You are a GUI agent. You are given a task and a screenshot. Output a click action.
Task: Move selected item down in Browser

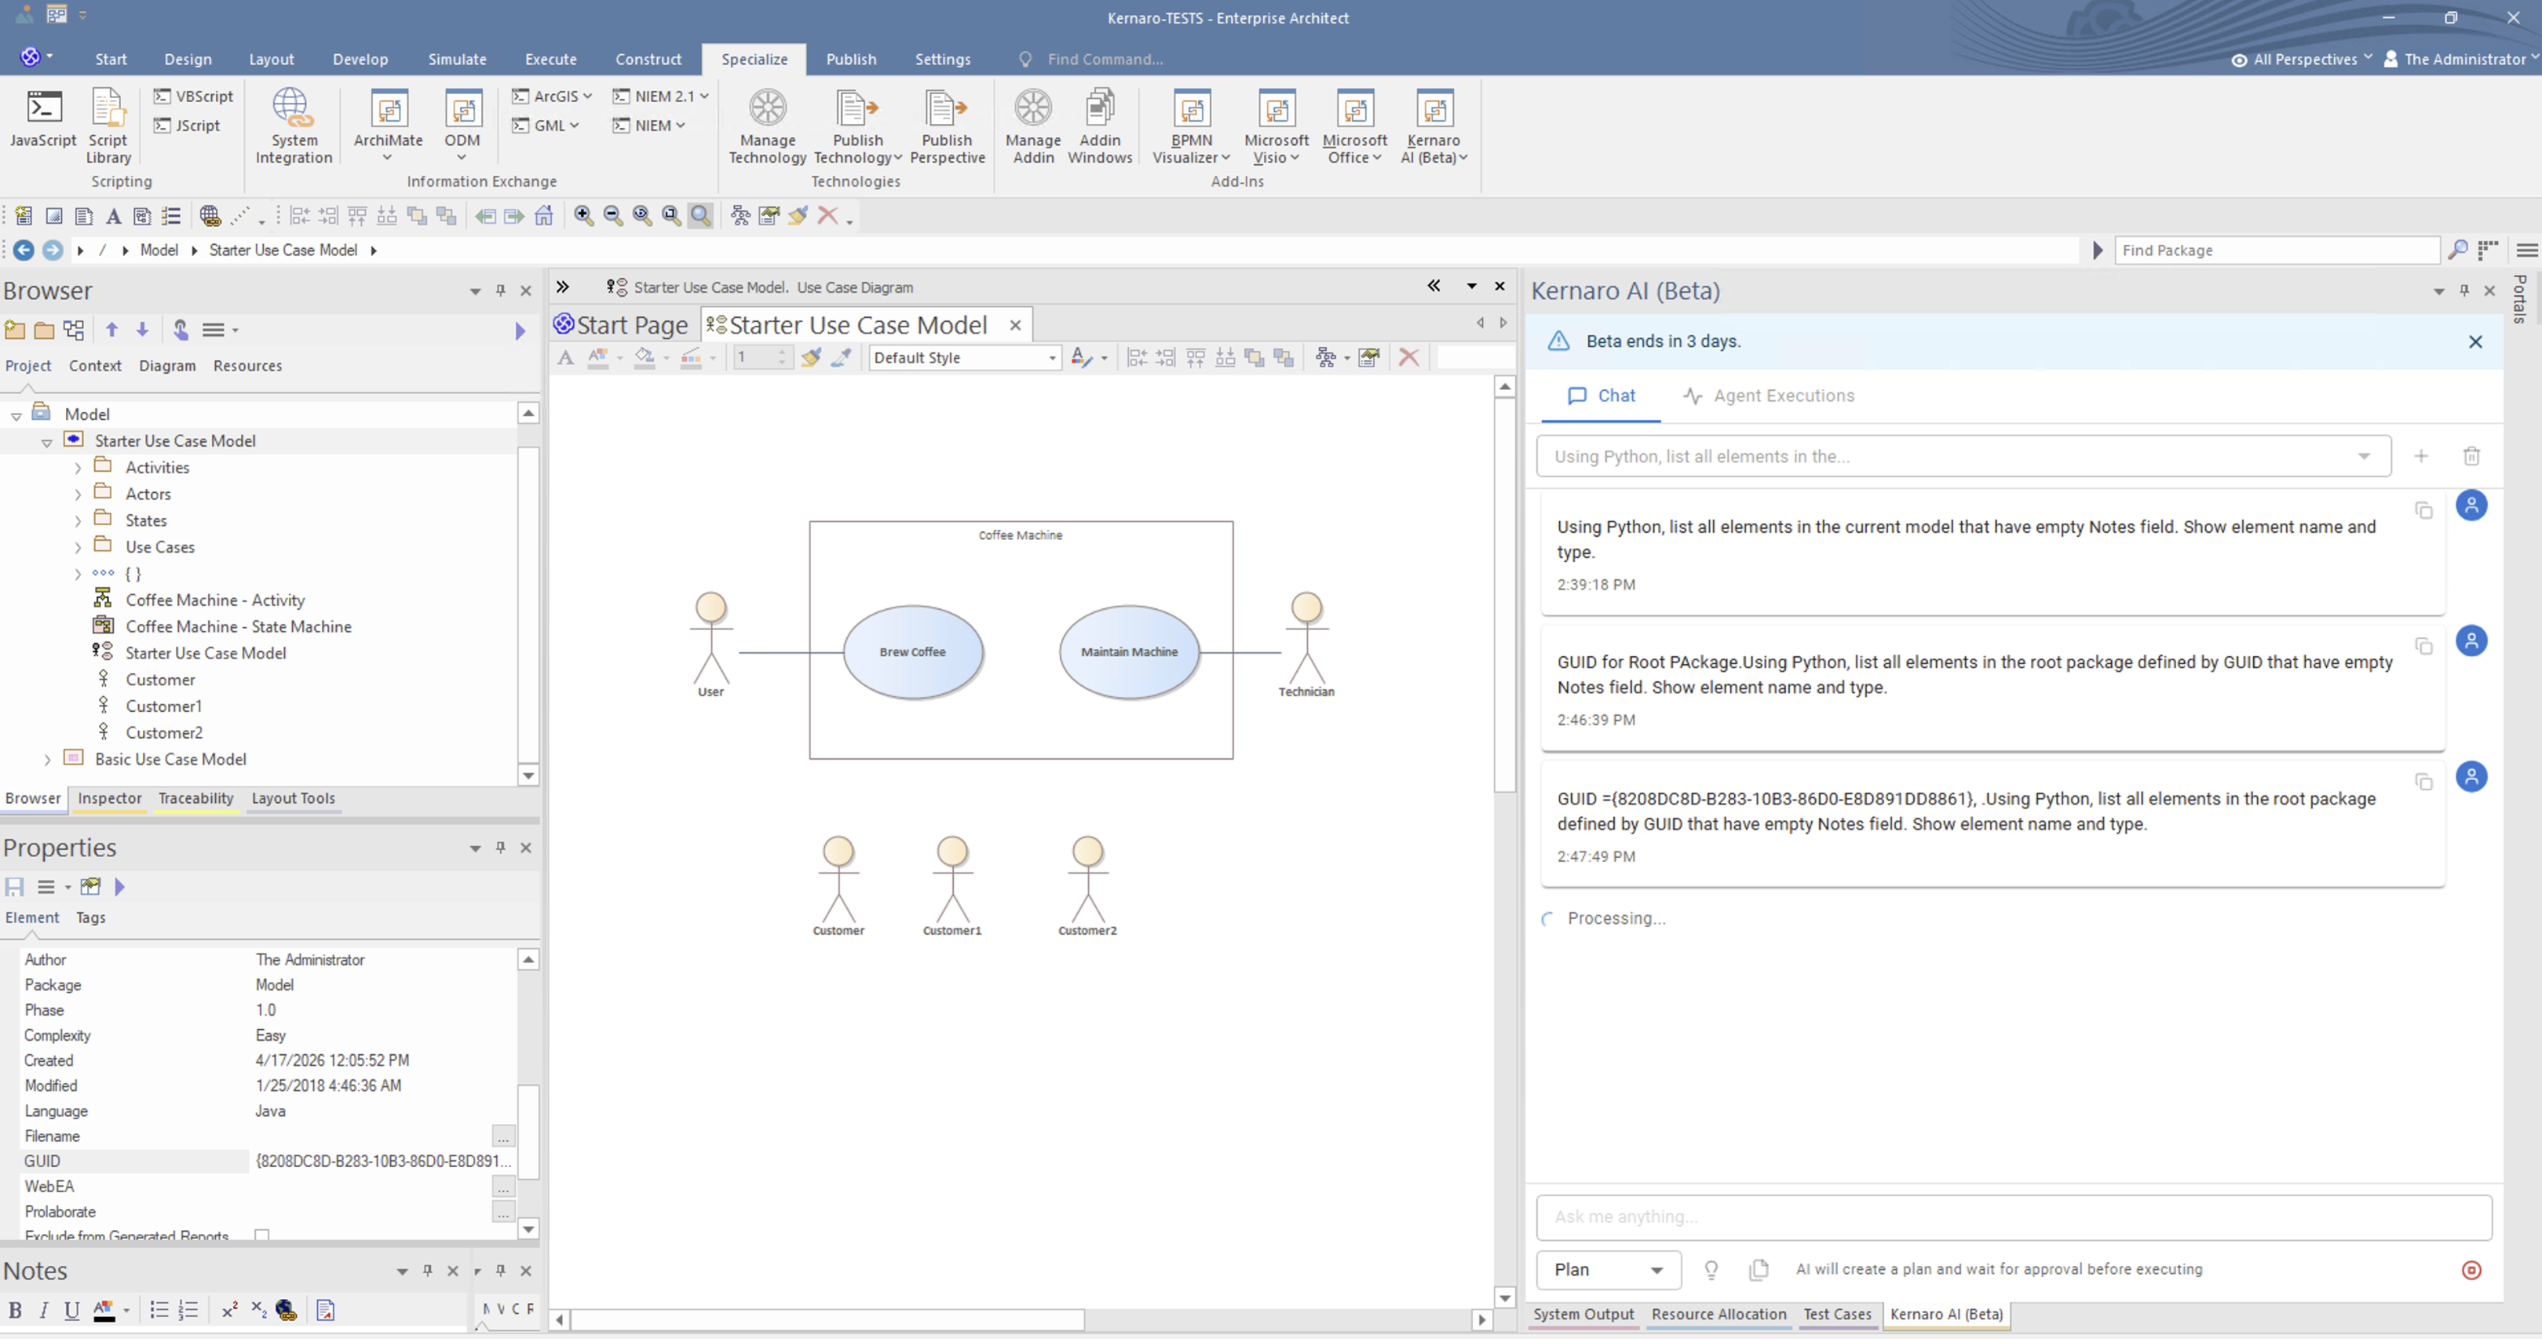pos(142,330)
